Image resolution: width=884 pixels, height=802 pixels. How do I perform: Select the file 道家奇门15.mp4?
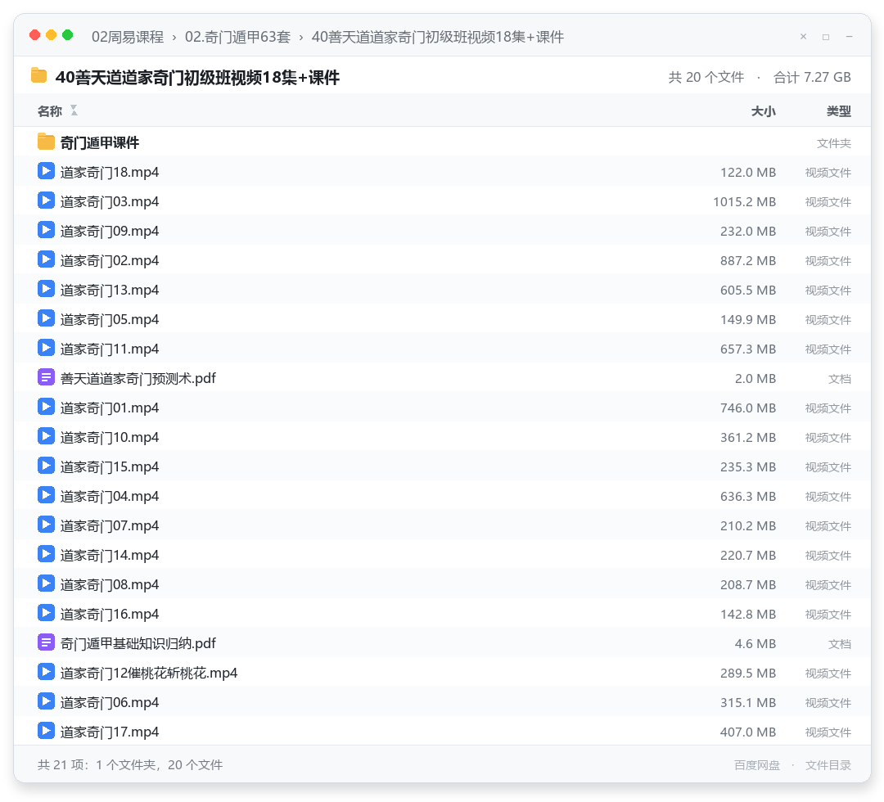pyautogui.click(x=110, y=467)
